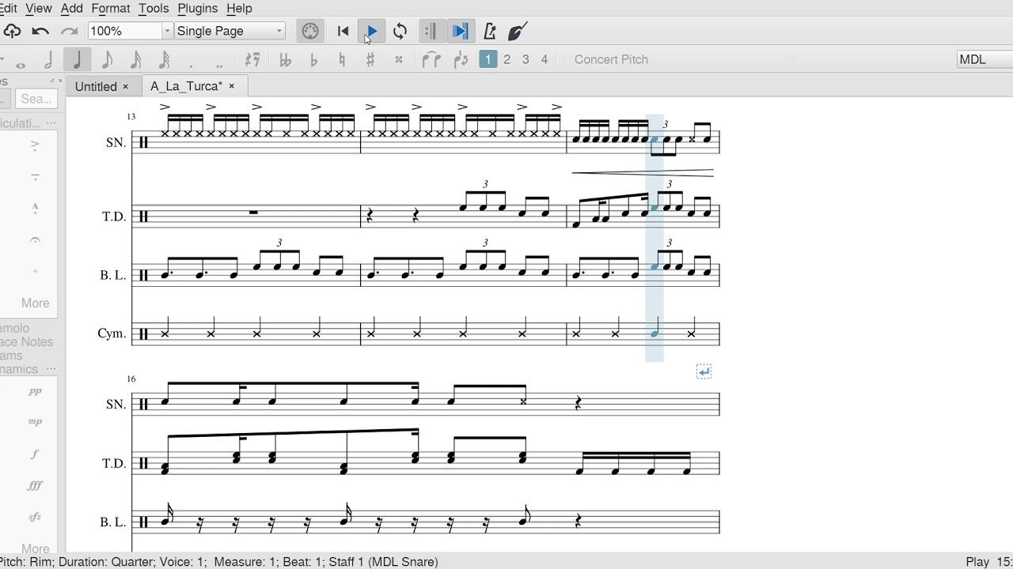
Task: Click More under Articulations palette
Action: (x=35, y=303)
